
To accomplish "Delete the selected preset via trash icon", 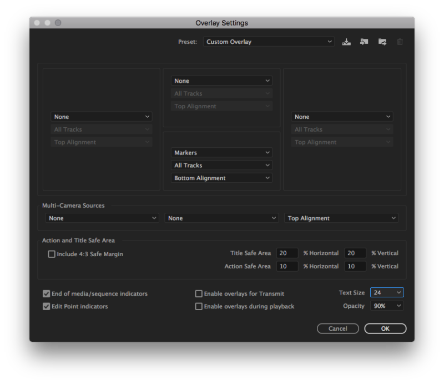I will click(x=400, y=41).
